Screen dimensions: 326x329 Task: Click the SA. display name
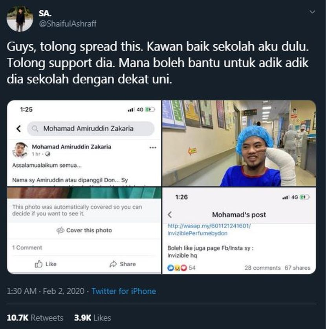click(45, 13)
